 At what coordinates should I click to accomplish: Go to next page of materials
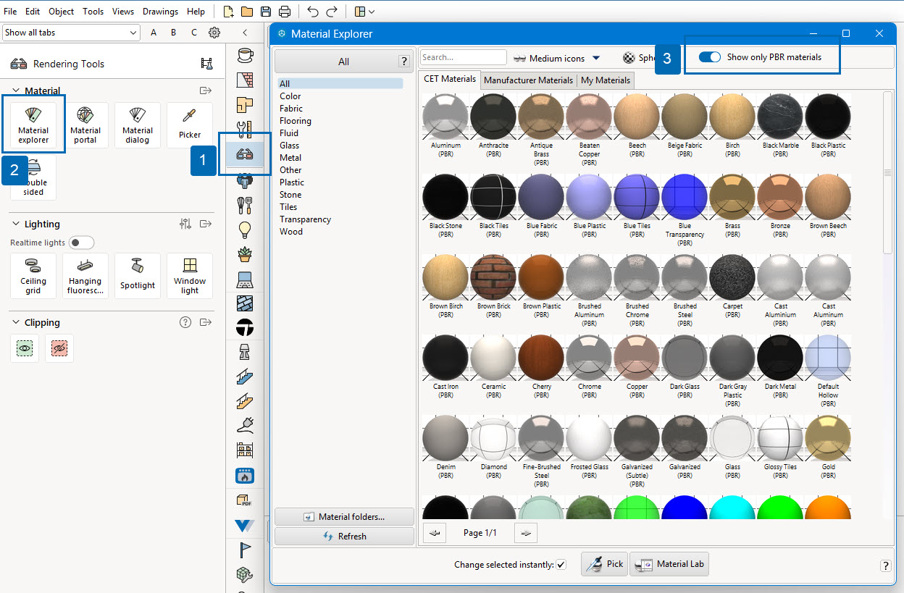tap(526, 533)
